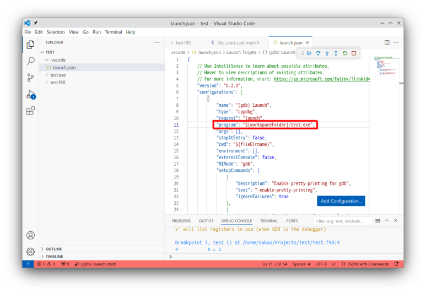
Task: Open the Source Control view
Action: (x=30, y=78)
